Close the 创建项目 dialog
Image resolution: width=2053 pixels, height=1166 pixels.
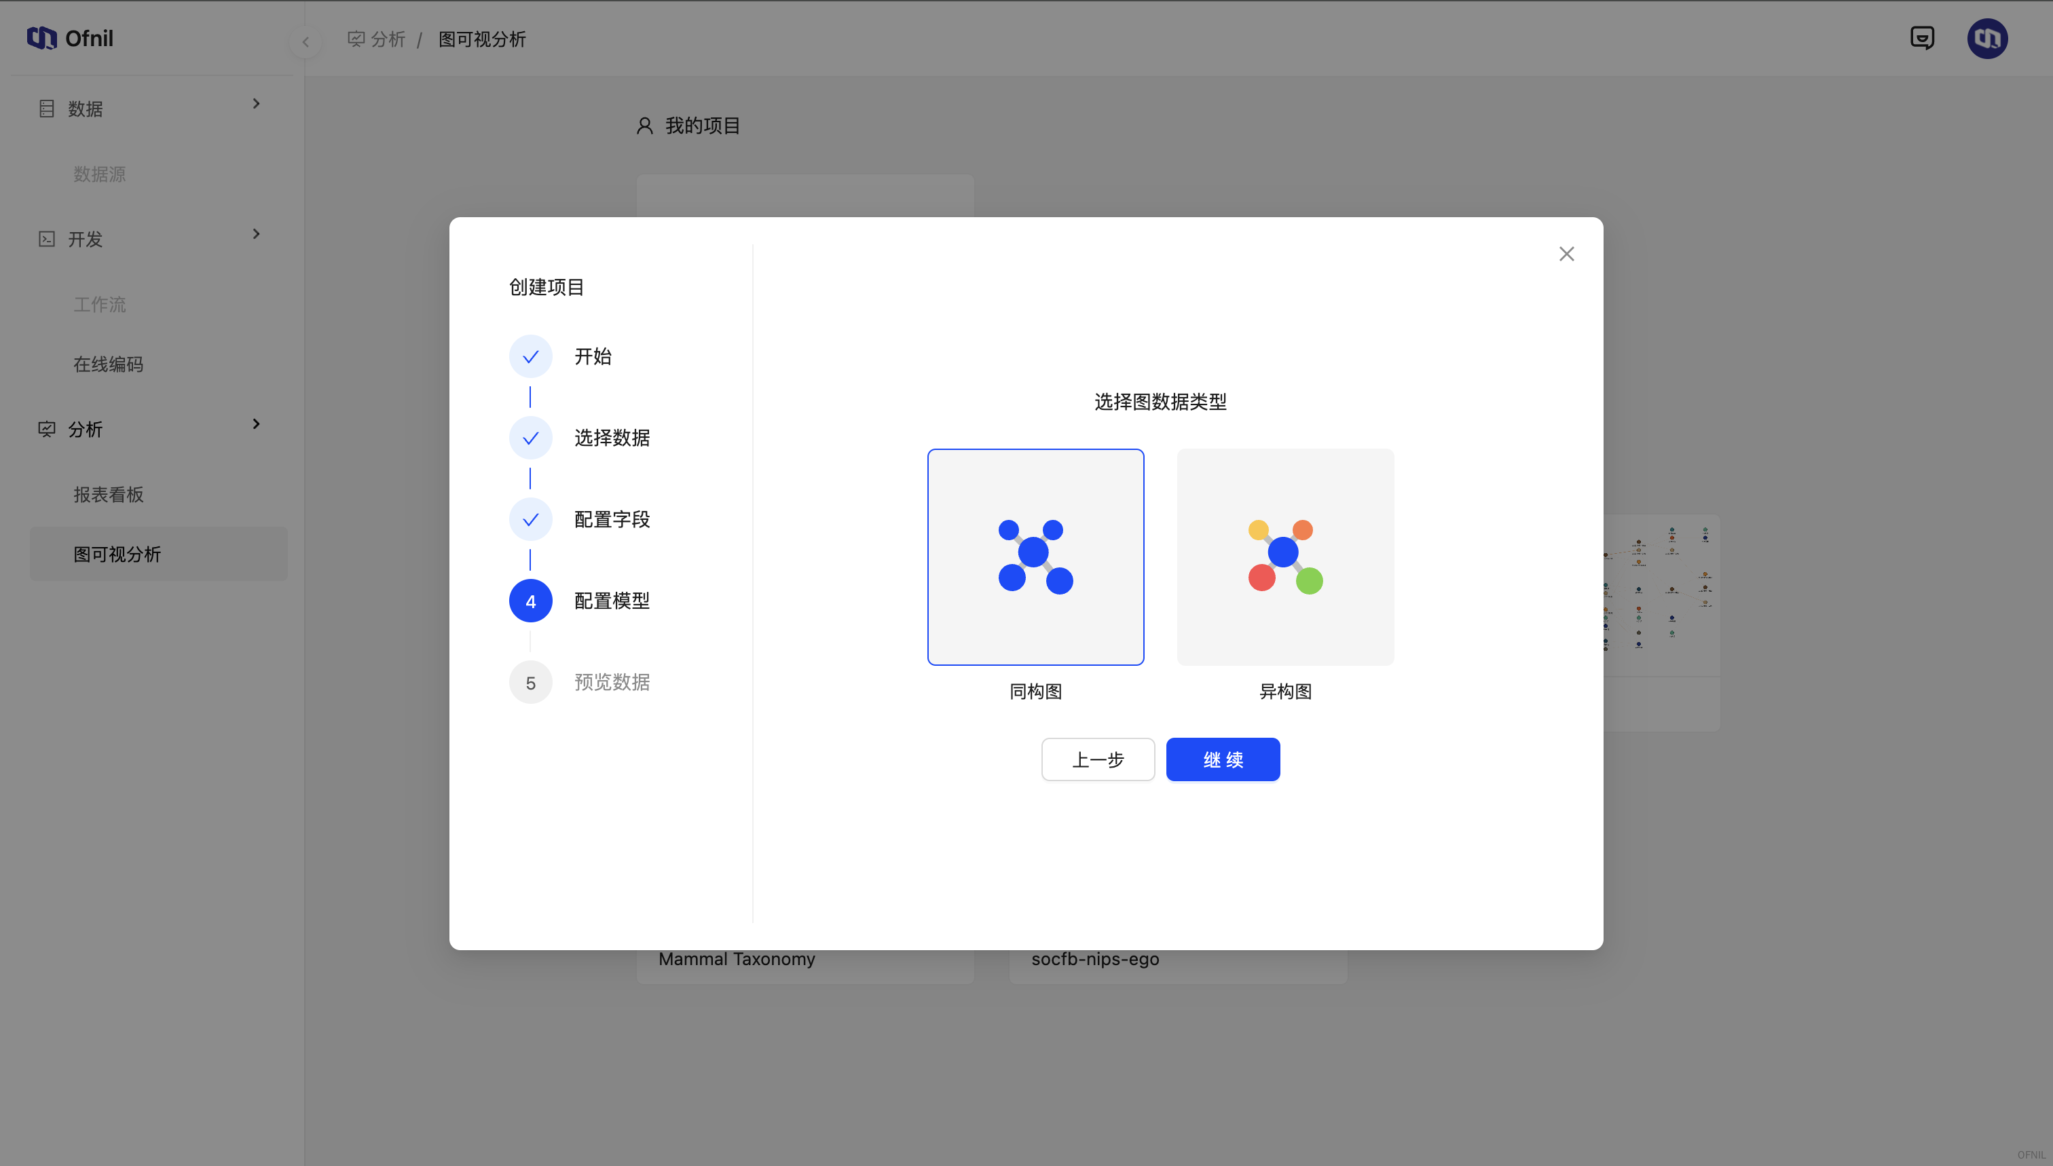point(1566,254)
